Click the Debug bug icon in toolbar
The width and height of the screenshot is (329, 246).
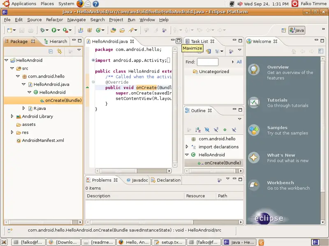click(42, 30)
